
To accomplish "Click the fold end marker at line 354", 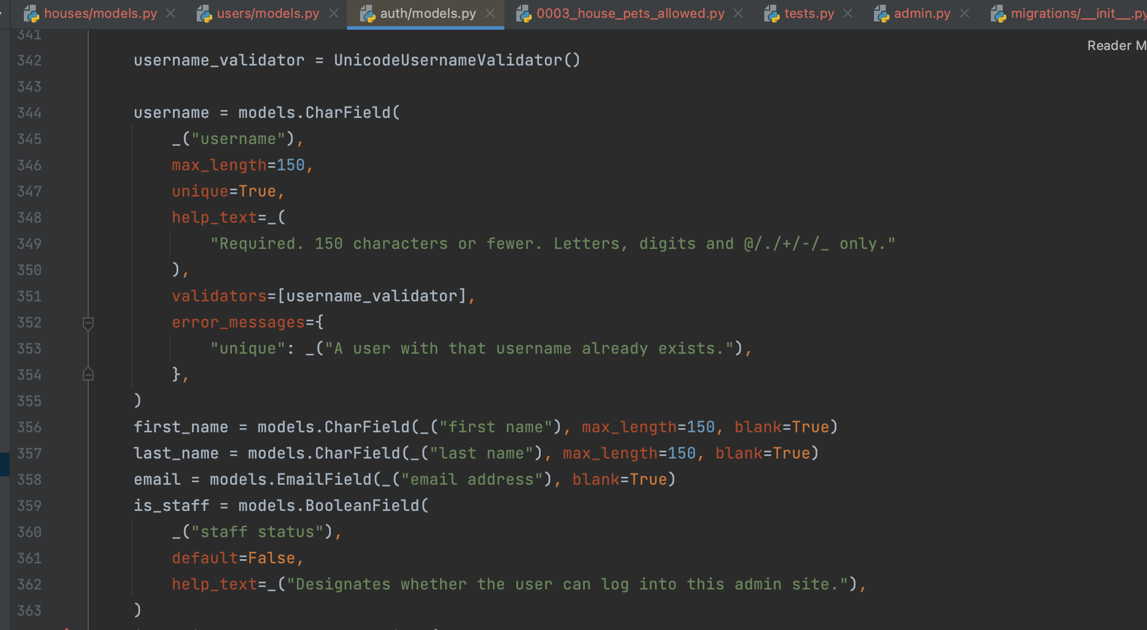I will 88,375.
